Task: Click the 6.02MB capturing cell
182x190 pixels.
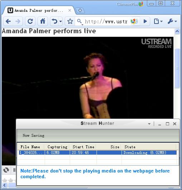Action: click(x=57, y=152)
